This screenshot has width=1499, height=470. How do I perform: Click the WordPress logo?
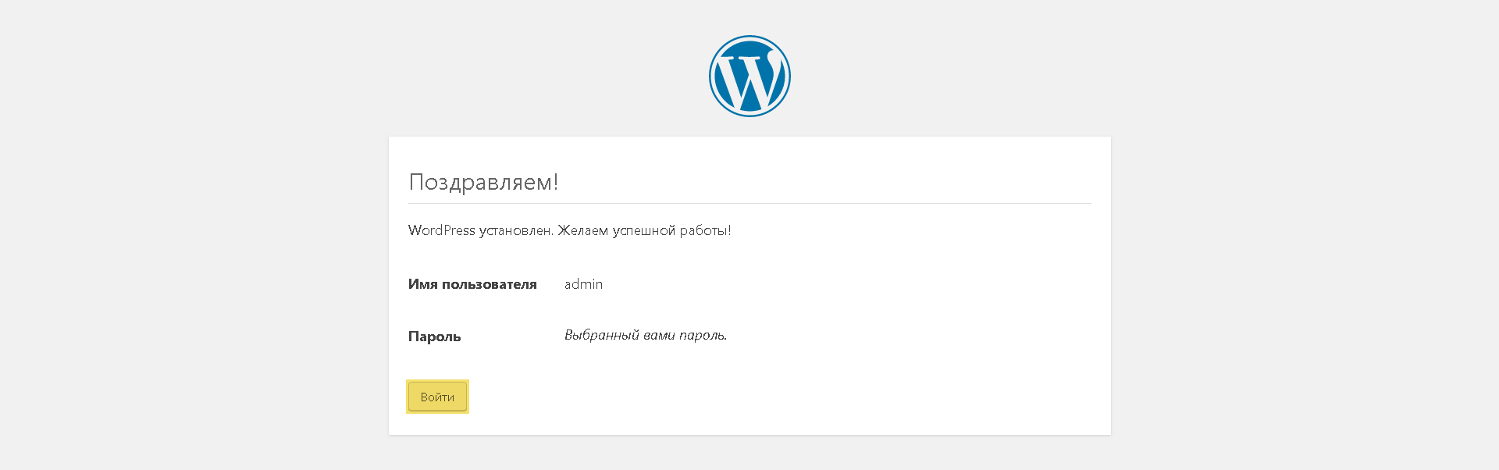749,76
